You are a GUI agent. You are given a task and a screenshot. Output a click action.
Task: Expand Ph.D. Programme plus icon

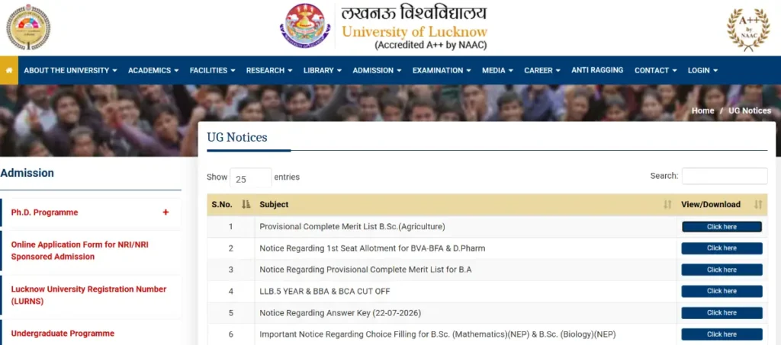point(166,212)
